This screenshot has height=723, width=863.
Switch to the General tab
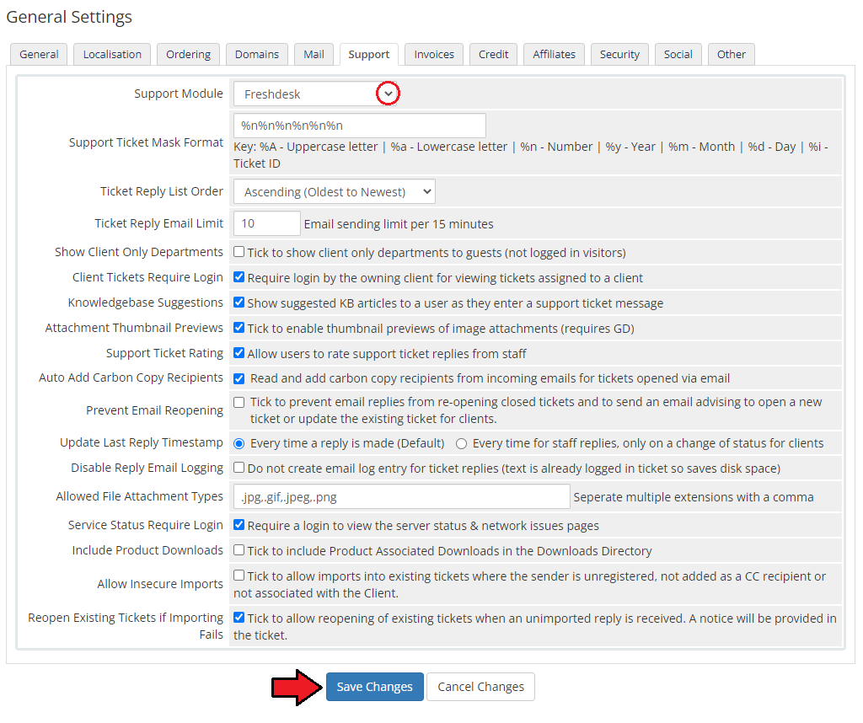click(x=39, y=54)
